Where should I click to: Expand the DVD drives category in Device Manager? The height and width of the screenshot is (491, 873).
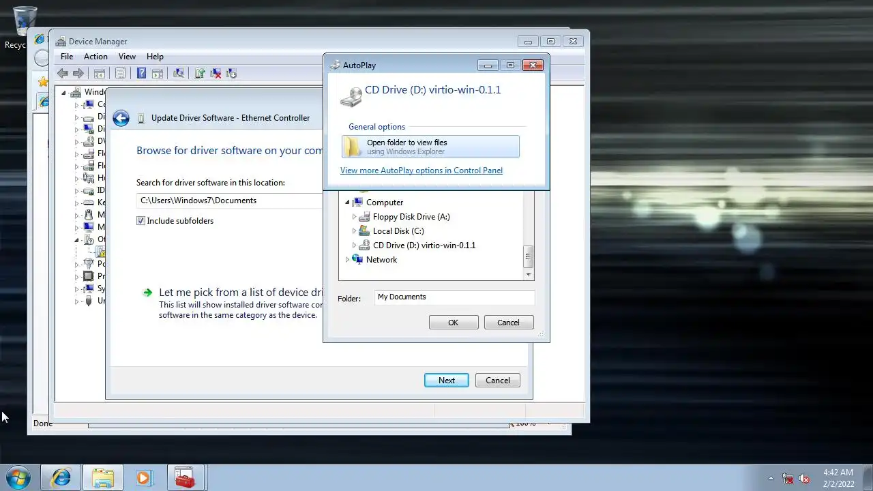point(76,141)
